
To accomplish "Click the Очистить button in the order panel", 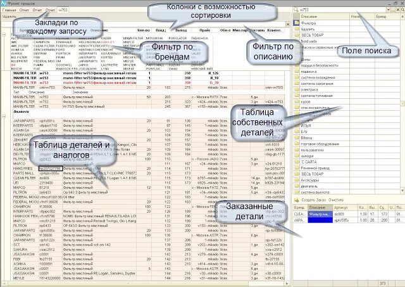I will click(336, 200).
